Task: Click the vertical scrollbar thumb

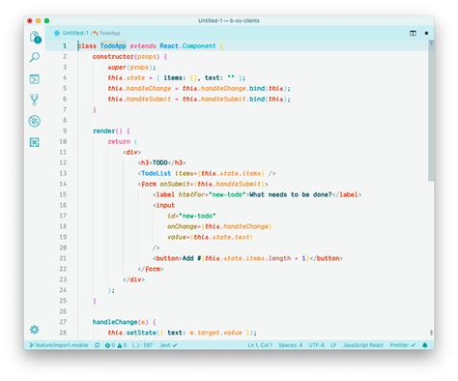Action: [x=431, y=111]
